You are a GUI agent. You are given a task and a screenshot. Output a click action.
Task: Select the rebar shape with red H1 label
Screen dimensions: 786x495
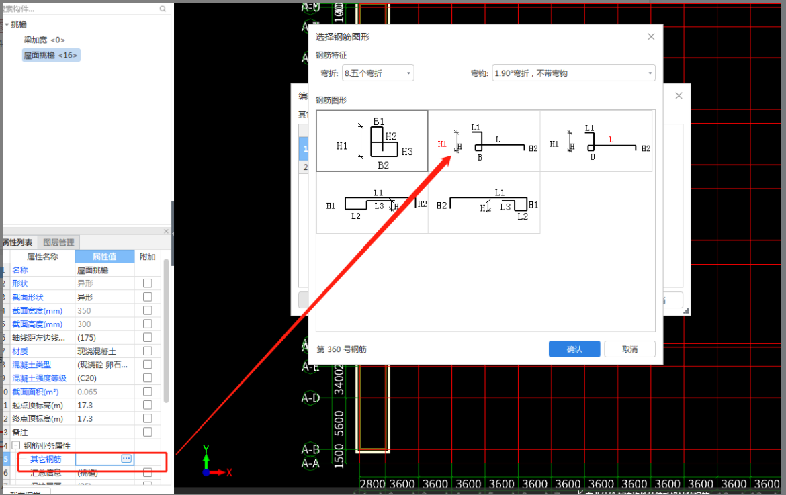coord(484,141)
